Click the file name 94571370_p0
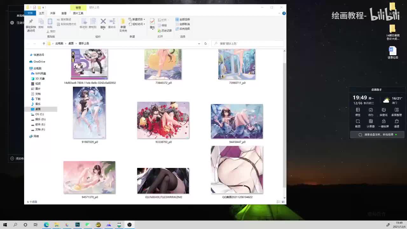 pyautogui.click(x=90, y=197)
